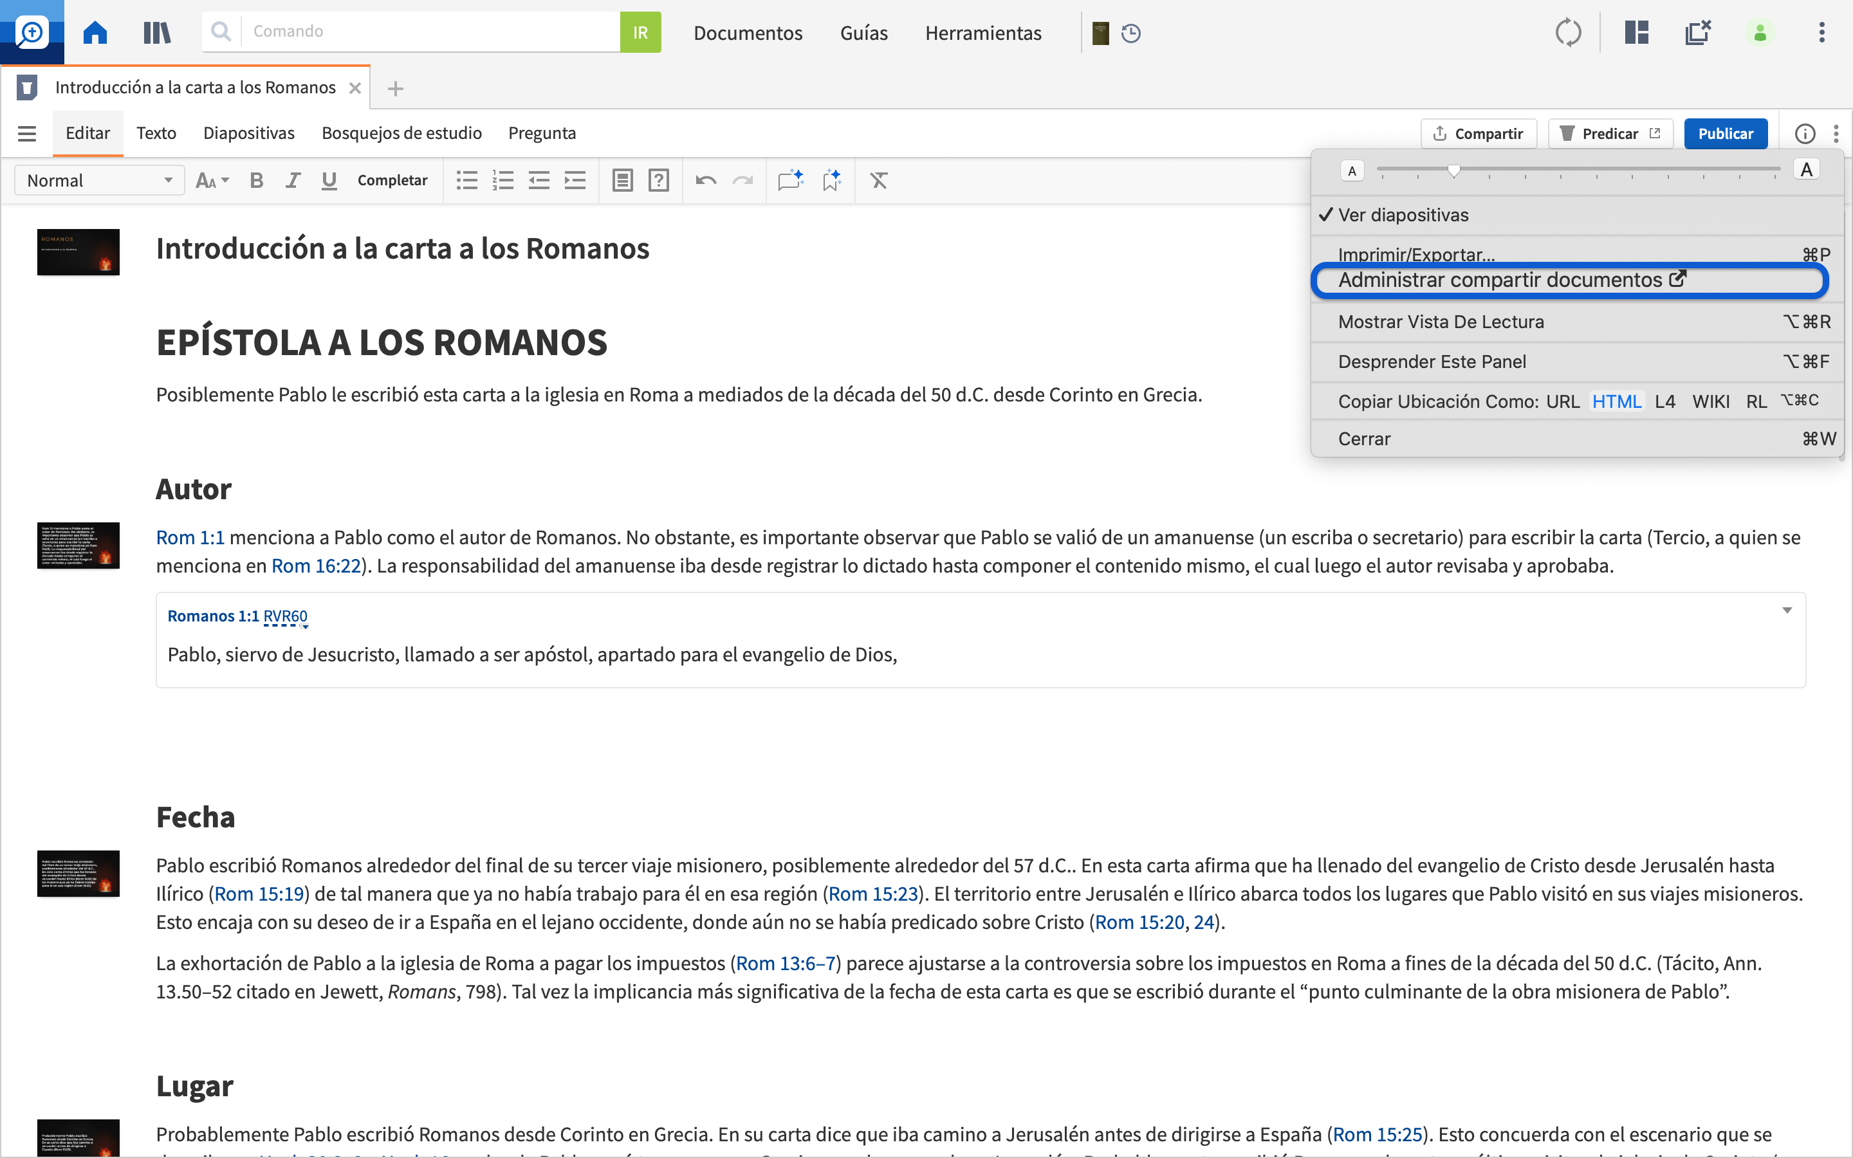
Task: Open the font size Aa dropdown
Action: pyautogui.click(x=212, y=180)
